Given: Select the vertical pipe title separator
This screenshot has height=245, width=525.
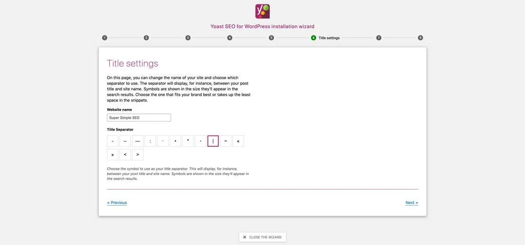Looking at the screenshot, I should 213,141.
